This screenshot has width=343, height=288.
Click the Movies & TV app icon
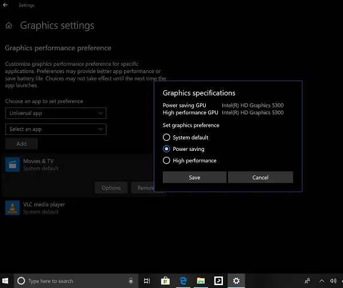tap(12, 165)
